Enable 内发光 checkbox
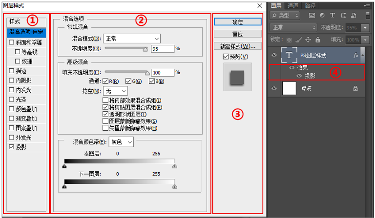 click(12, 90)
